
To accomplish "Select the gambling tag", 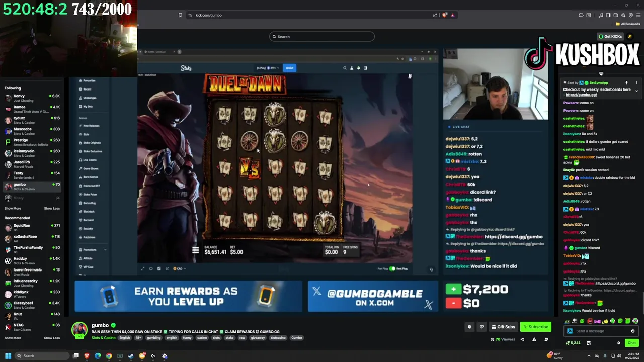I will (x=154, y=338).
